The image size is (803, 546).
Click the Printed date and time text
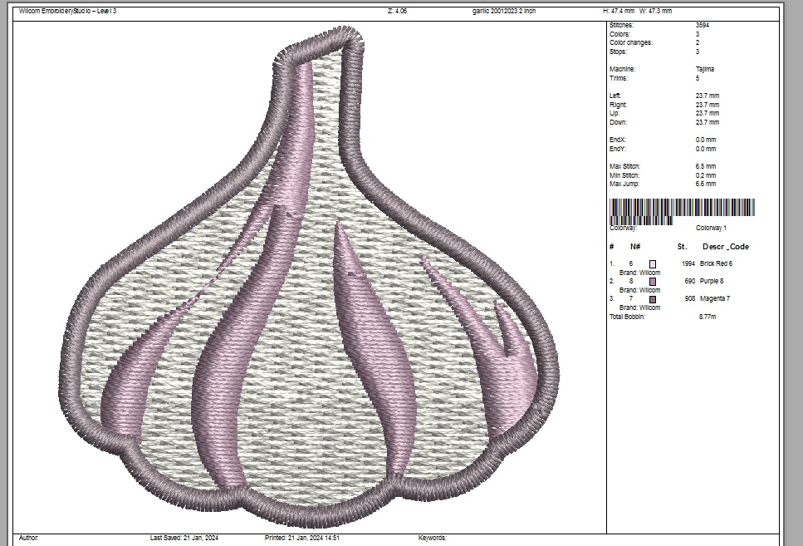pos(301,538)
